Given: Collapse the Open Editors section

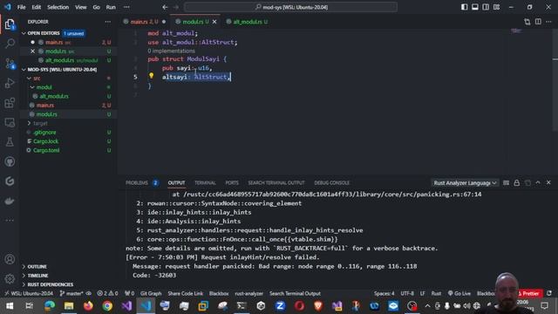Looking at the screenshot, I should point(24,33).
